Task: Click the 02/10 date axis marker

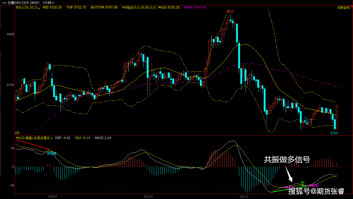Action: point(148,197)
